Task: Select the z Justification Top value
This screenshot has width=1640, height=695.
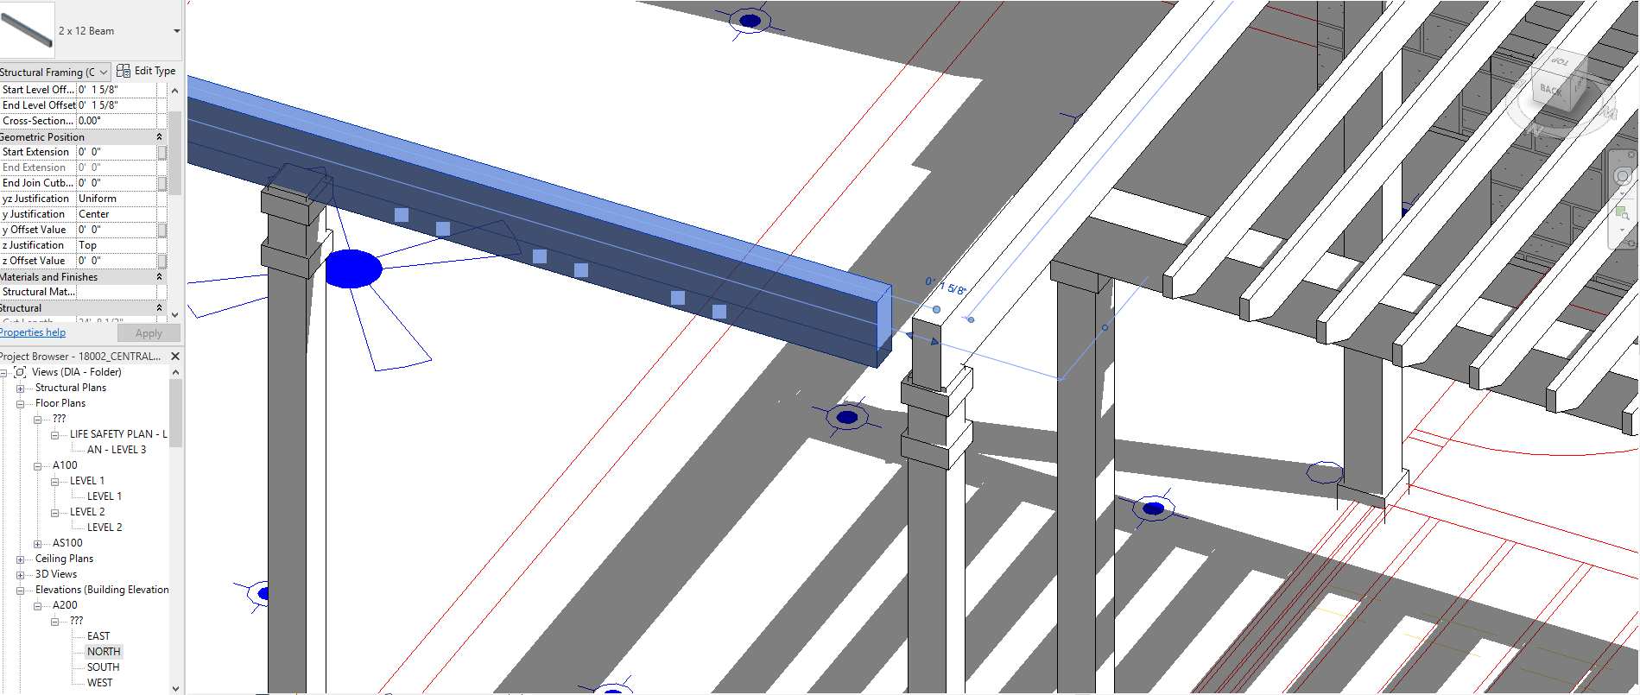Action: click(x=117, y=245)
